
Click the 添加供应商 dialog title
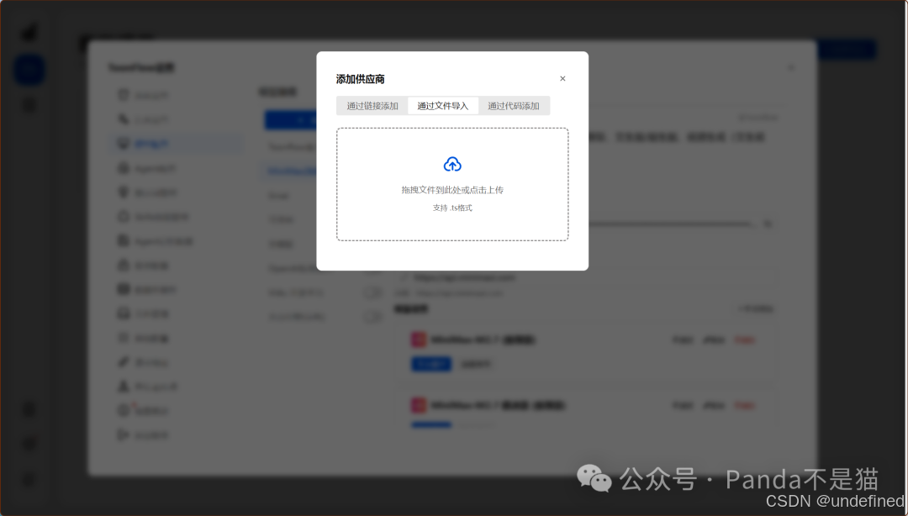tap(360, 79)
